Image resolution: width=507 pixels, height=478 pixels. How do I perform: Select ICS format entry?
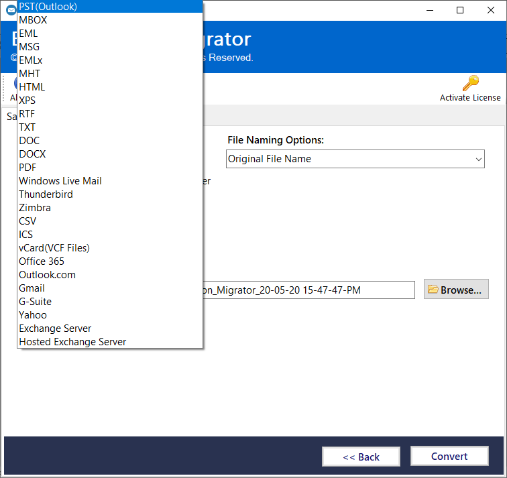click(x=110, y=235)
